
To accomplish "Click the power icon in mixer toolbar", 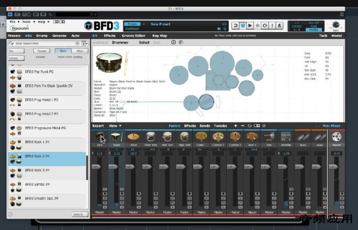I will (264, 125).
